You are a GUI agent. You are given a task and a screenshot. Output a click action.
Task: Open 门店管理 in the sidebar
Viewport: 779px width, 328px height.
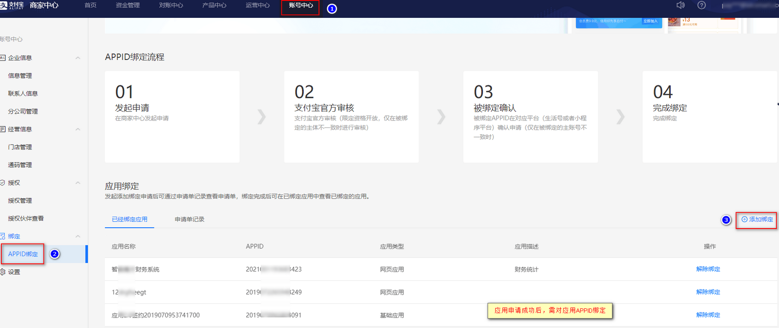pos(20,147)
